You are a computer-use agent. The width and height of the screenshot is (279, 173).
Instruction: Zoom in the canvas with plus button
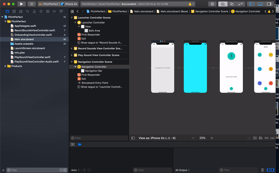click(212, 138)
